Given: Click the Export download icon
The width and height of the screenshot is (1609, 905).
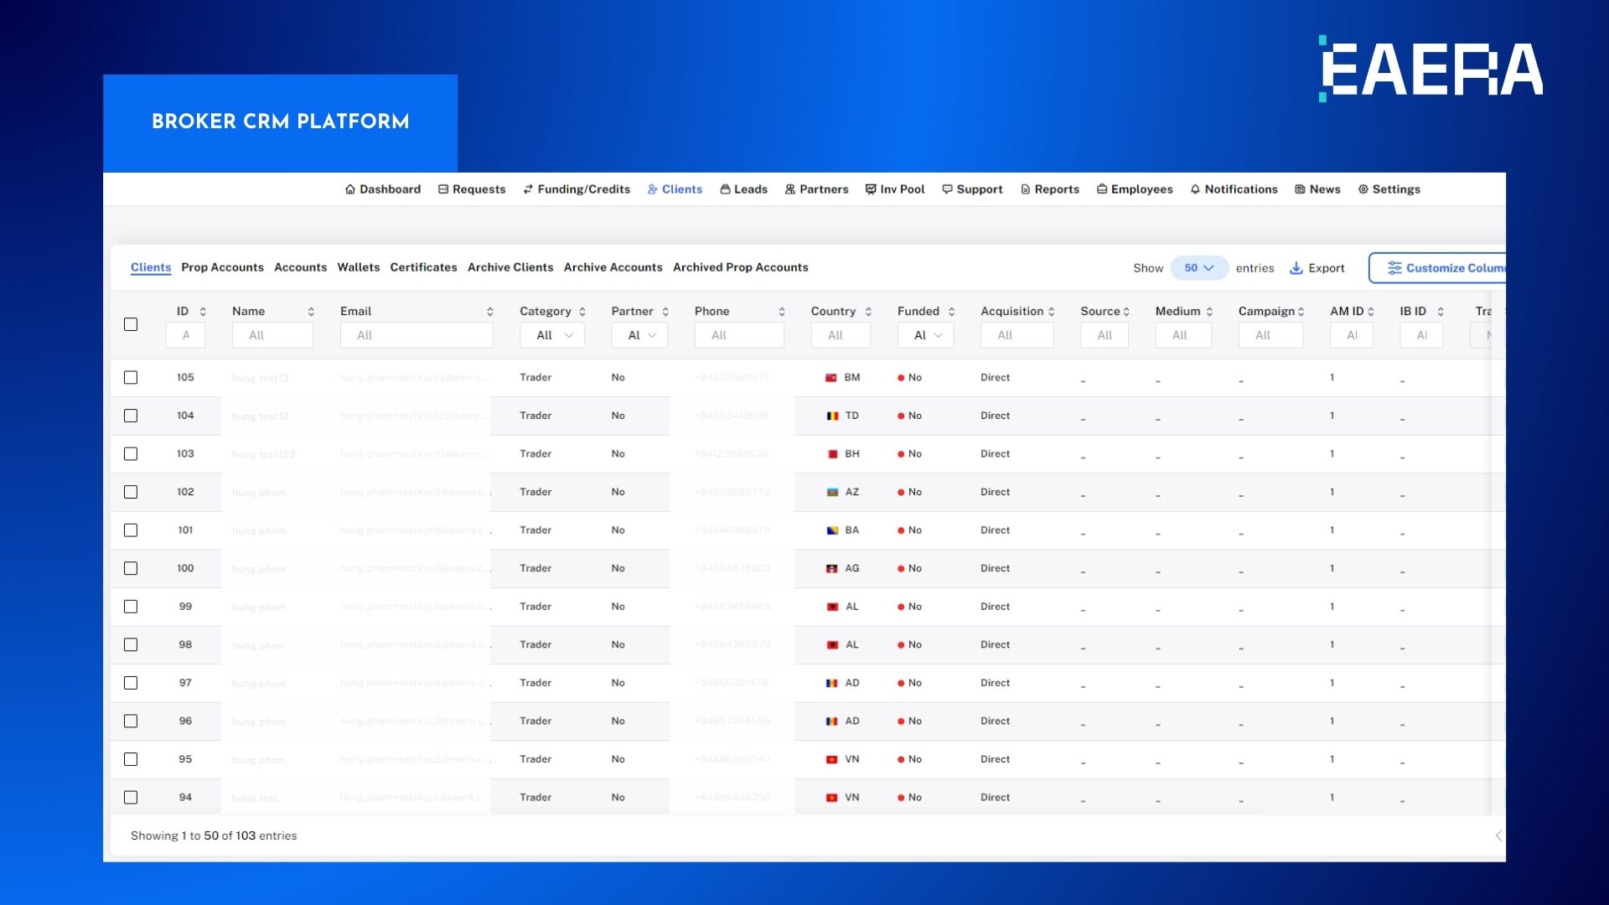Looking at the screenshot, I should pos(1296,268).
